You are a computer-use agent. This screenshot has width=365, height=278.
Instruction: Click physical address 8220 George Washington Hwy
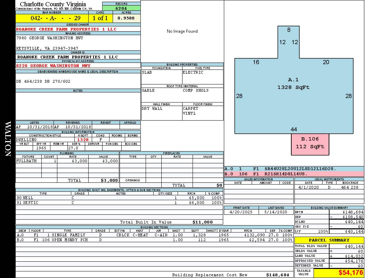53,65
